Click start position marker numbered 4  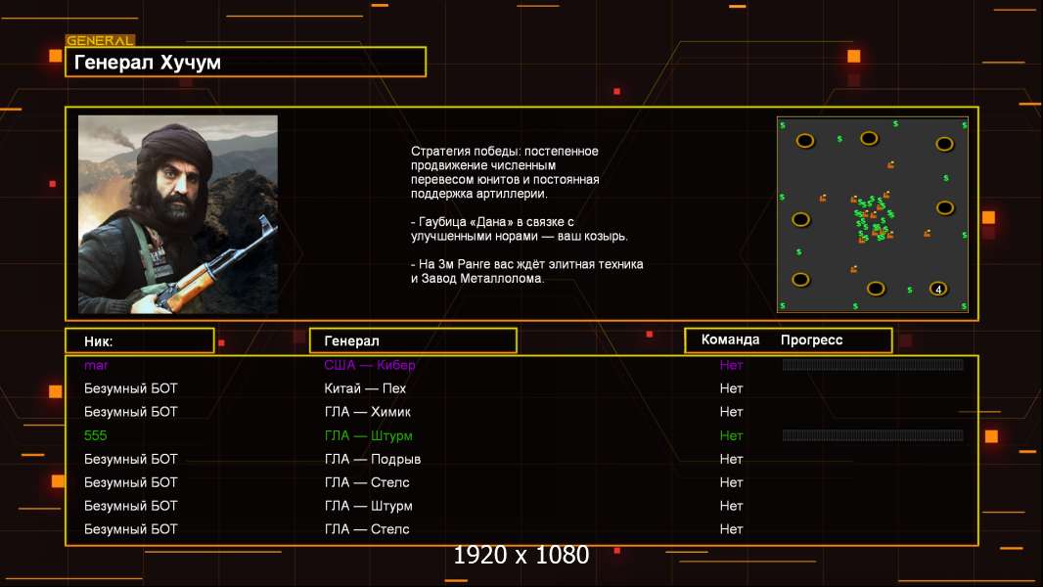(938, 290)
